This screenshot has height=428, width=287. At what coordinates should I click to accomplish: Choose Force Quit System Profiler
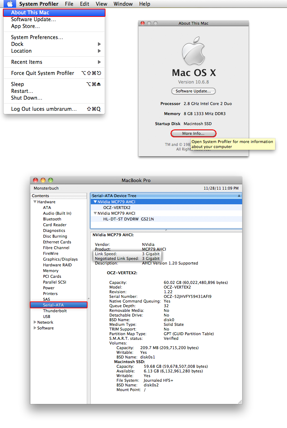point(54,73)
